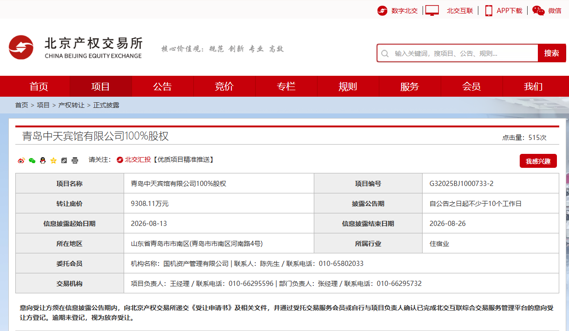Click the 项目名称 header cell

pos(70,184)
